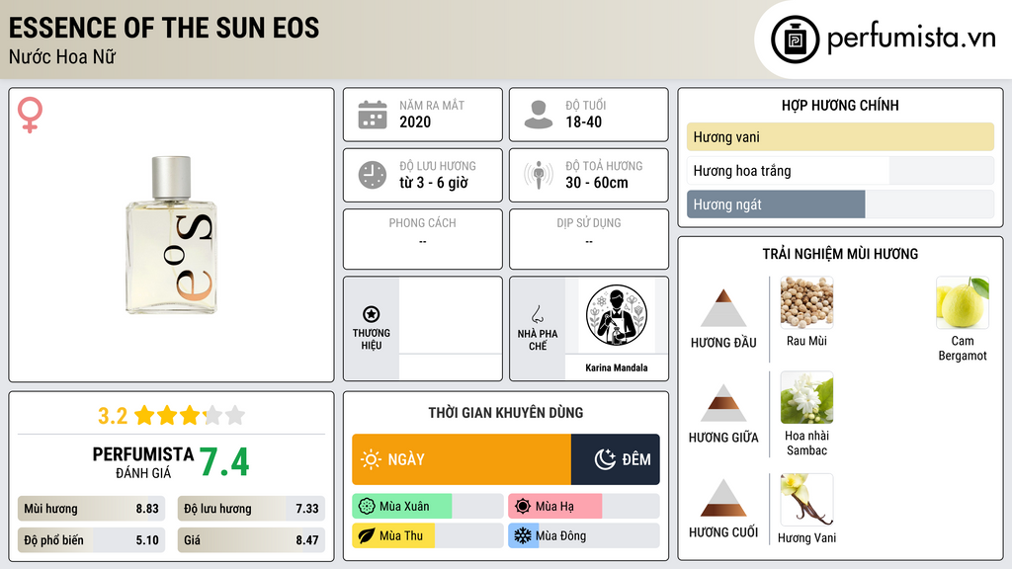
Task: Click the launch year 2020 value
Action: click(415, 122)
